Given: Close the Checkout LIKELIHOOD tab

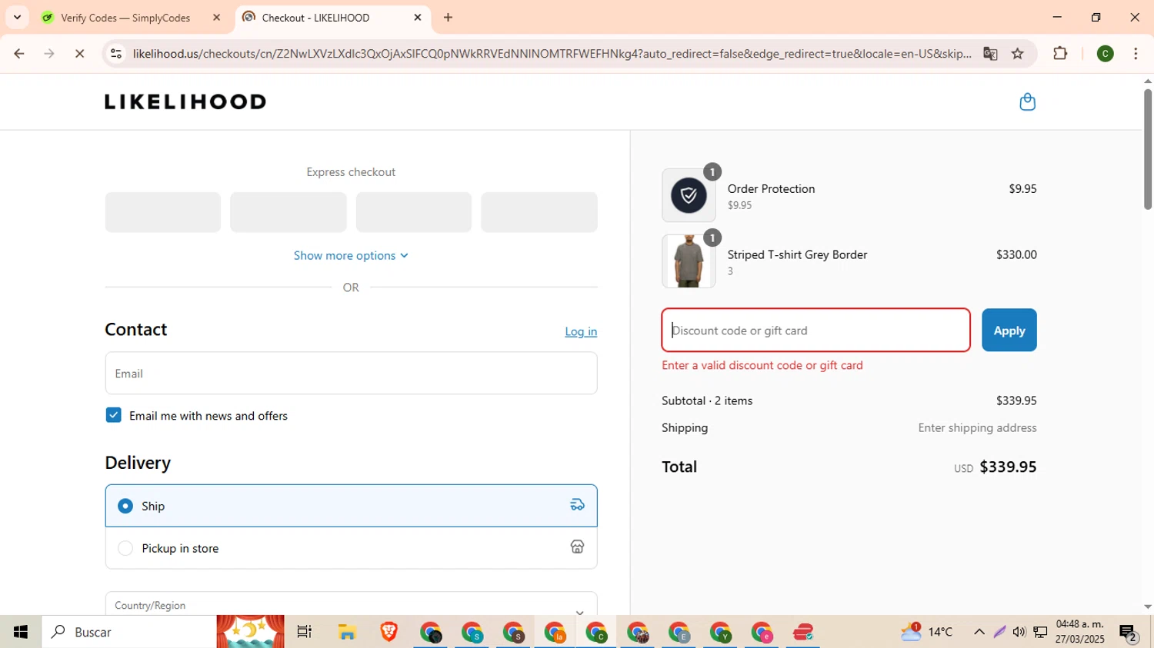Looking at the screenshot, I should click(418, 17).
